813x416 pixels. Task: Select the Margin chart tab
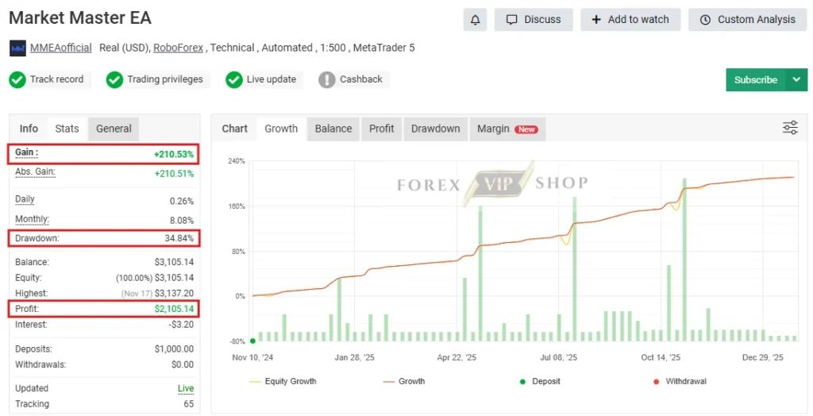pos(507,129)
